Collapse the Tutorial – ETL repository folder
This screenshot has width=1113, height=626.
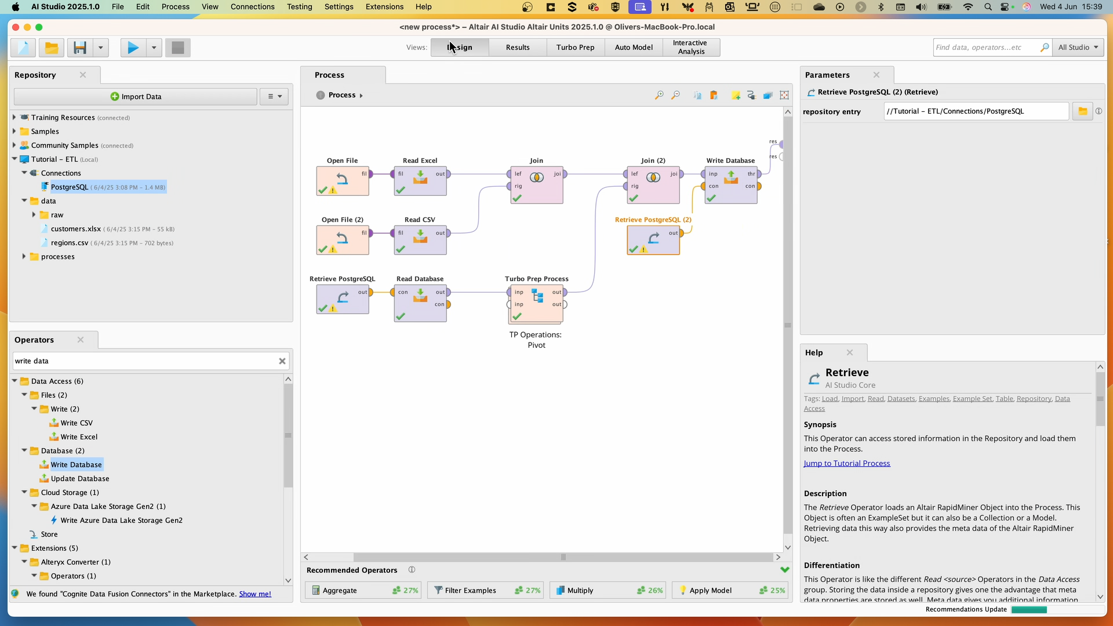(x=14, y=159)
